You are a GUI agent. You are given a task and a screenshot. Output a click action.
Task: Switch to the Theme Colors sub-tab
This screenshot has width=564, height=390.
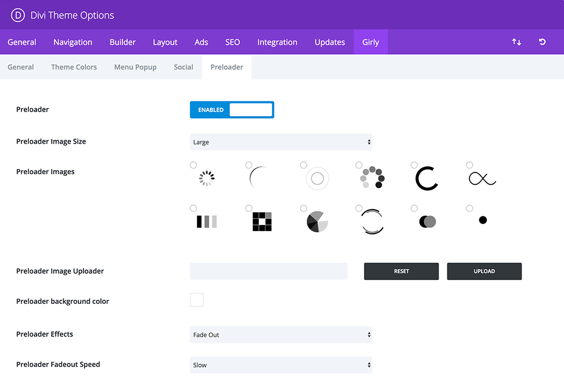(x=74, y=67)
